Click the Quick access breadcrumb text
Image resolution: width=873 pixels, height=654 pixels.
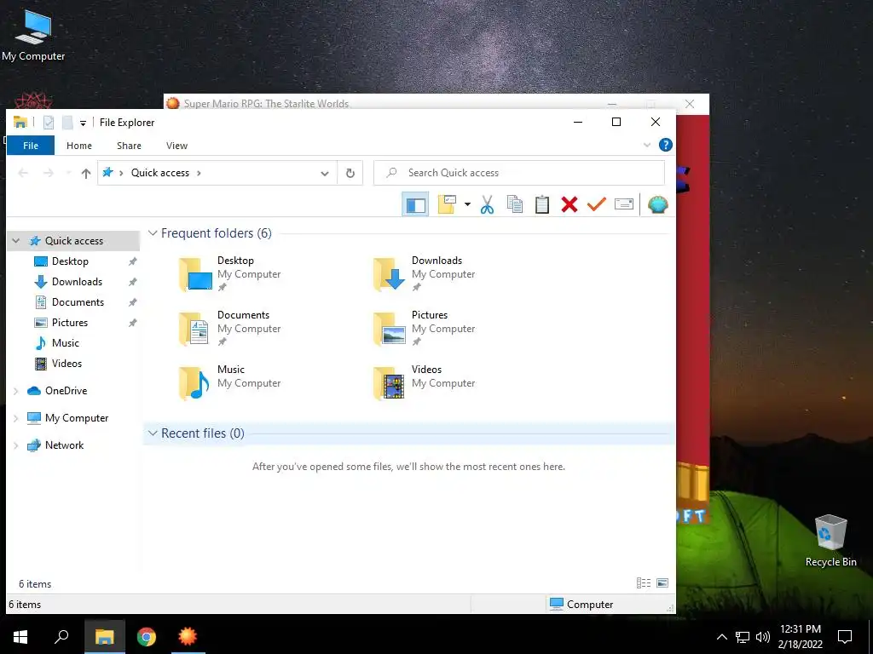pos(159,173)
